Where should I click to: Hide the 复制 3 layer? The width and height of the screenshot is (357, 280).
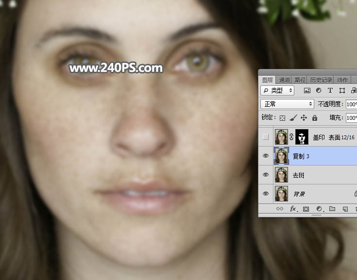[266, 156]
